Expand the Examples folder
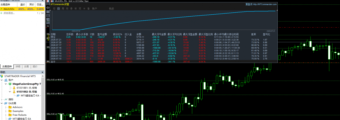340x120 pixels. click(x=6, y=111)
